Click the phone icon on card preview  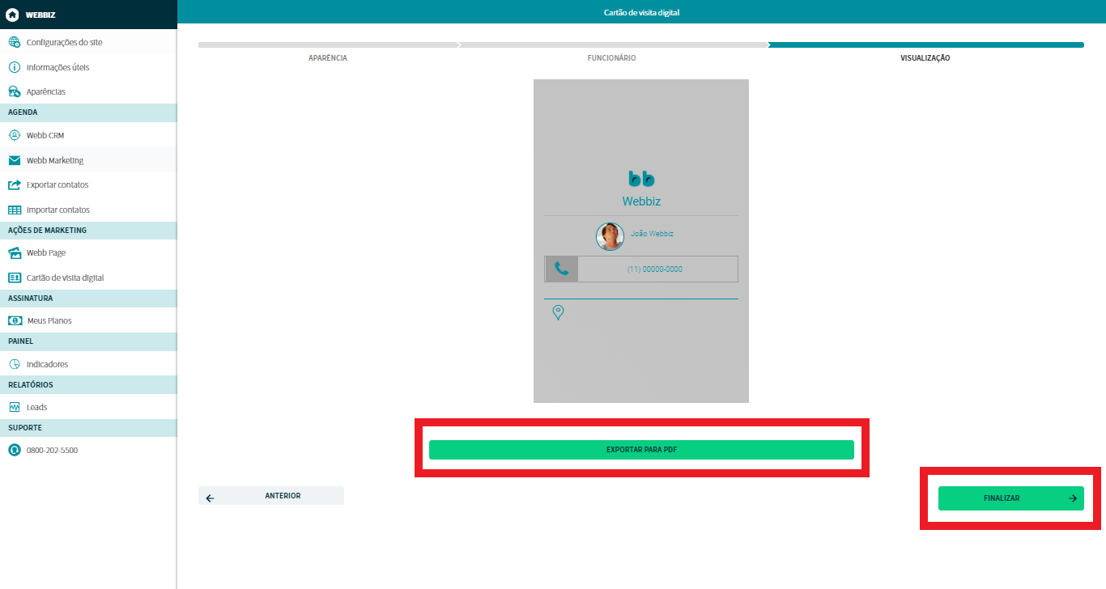[x=561, y=269]
